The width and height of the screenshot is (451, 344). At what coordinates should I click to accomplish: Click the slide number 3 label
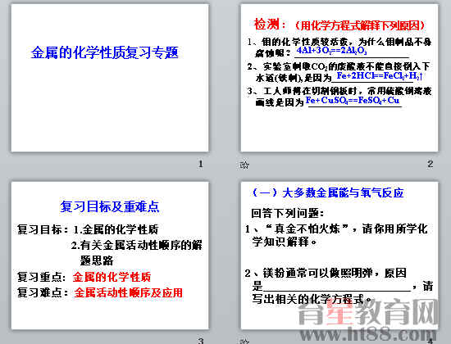pos(200,341)
